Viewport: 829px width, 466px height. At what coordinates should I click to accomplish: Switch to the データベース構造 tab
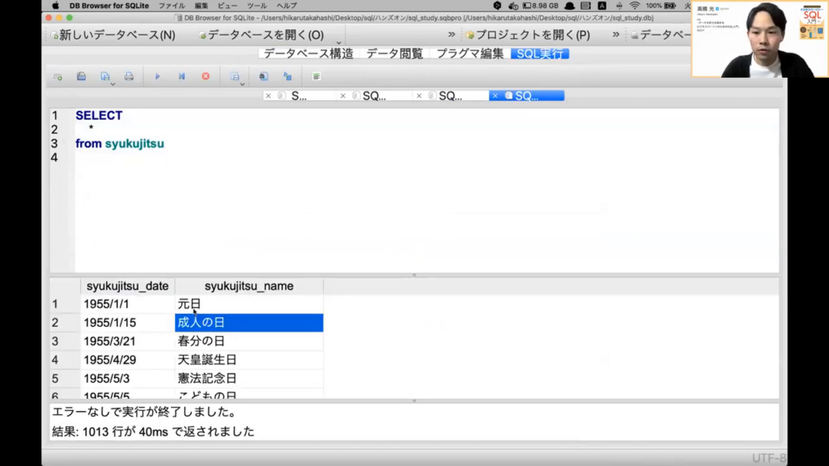308,53
